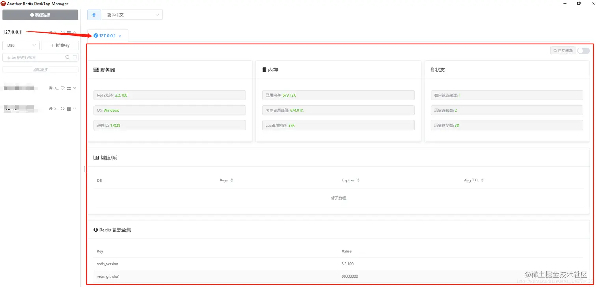Open grid menu icon for 127.0.0.1 connection

click(69, 33)
